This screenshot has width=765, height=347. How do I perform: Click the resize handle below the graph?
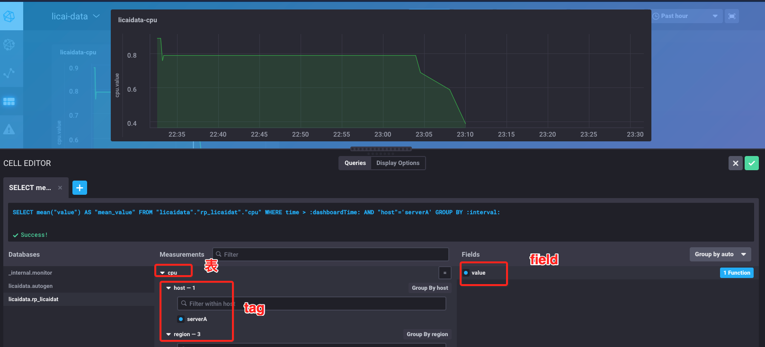coord(381,149)
